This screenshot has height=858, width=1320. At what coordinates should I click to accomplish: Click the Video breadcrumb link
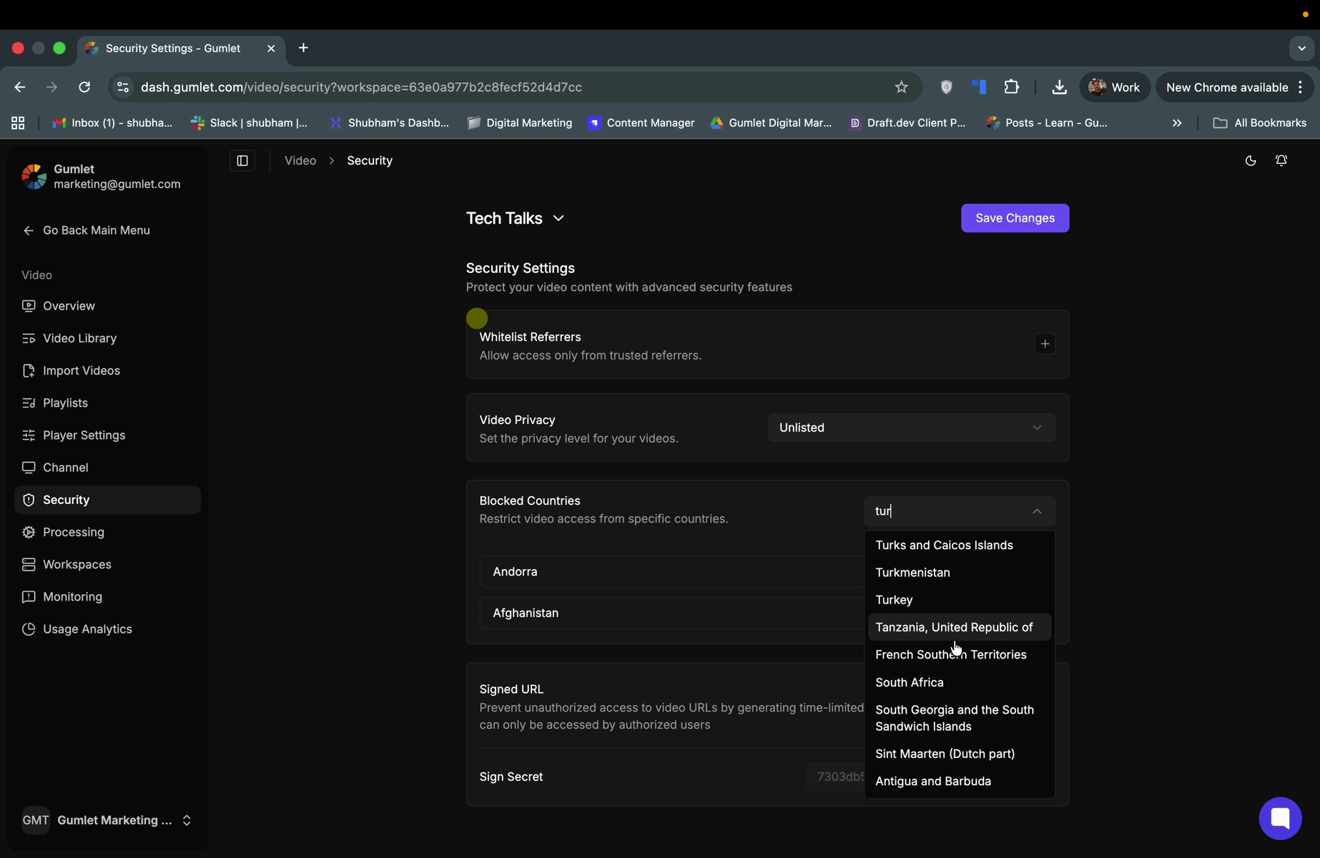click(x=300, y=161)
